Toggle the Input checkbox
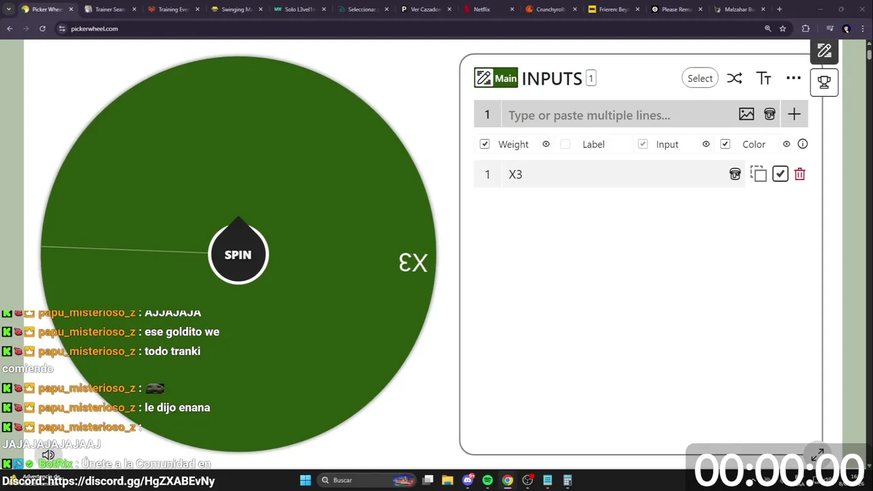Screen dimensions: 873x491 tap(642, 144)
